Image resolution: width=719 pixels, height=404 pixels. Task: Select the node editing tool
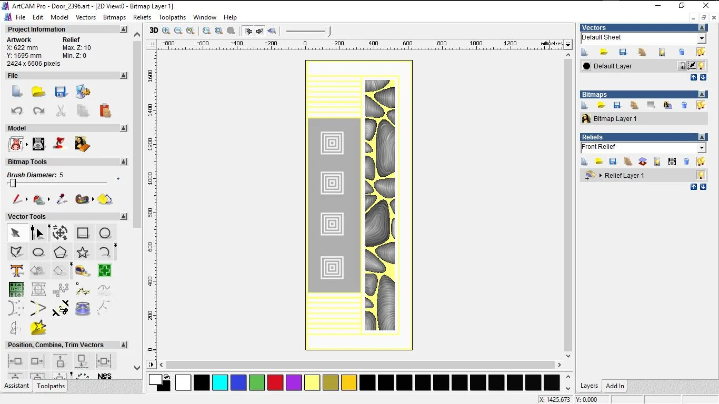pos(37,233)
